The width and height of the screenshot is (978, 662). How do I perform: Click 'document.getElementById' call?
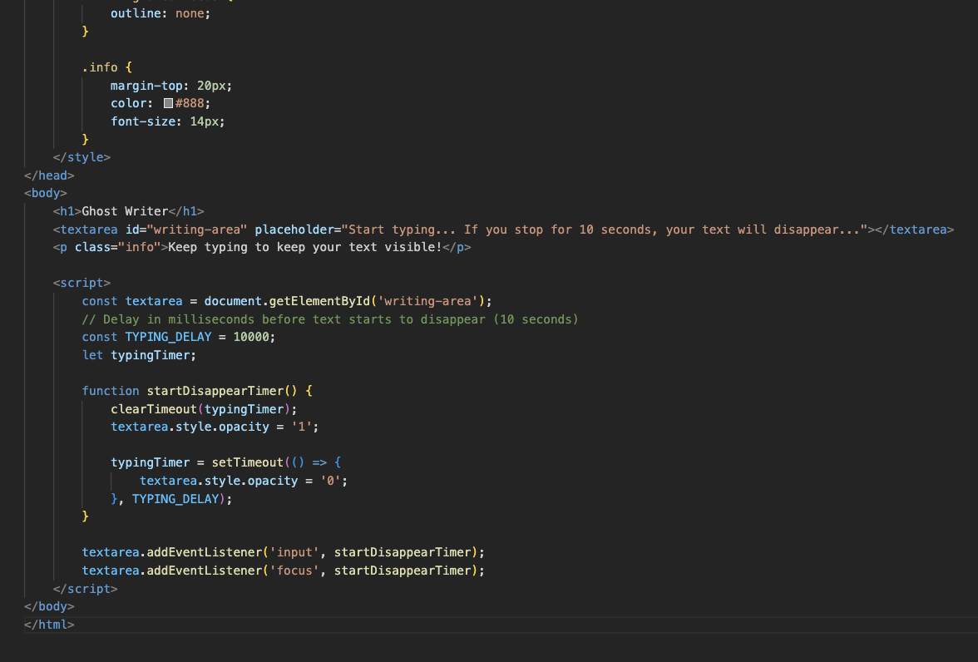pyautogui.click(x=287, y=301)
